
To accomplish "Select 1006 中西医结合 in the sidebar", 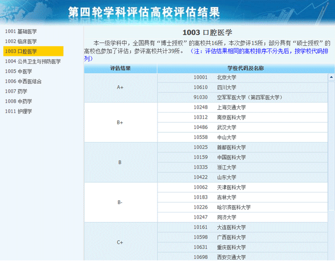I will pyautogui.click(x=23, y=81).
